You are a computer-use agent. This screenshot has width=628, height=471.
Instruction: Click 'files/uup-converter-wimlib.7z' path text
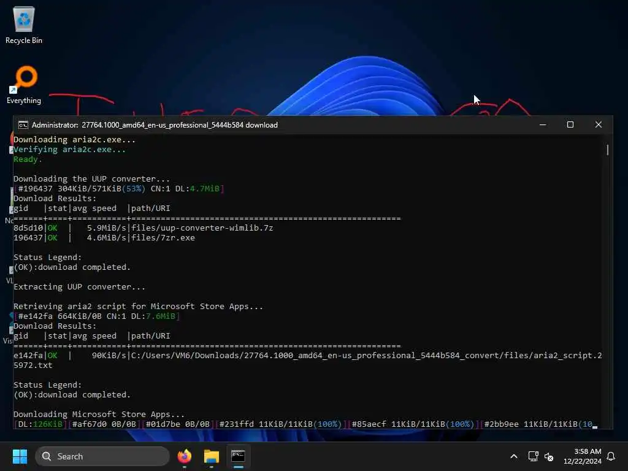(202, 228)
